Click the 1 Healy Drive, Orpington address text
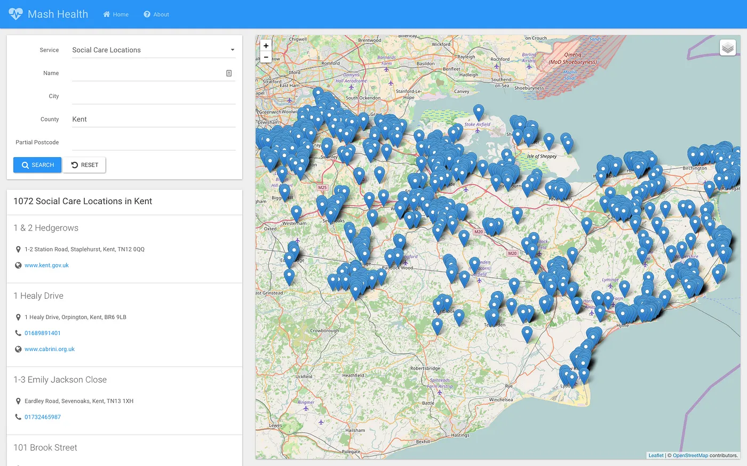 pyautogui.click(x=75, y=317)
